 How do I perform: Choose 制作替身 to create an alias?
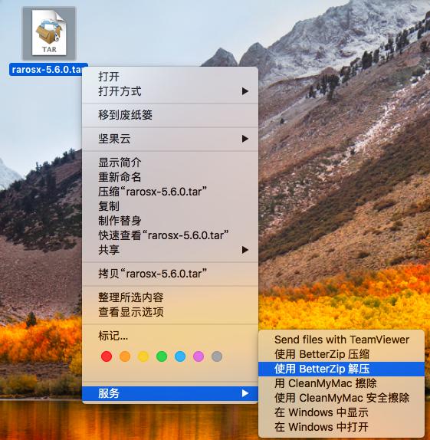[170, 221]
